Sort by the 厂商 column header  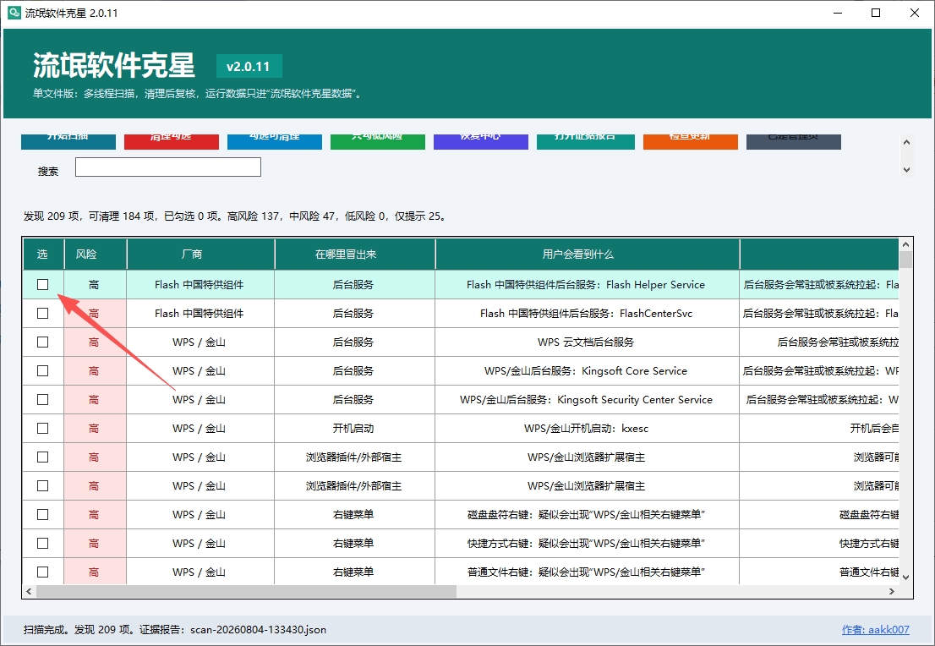pos(200,255)
